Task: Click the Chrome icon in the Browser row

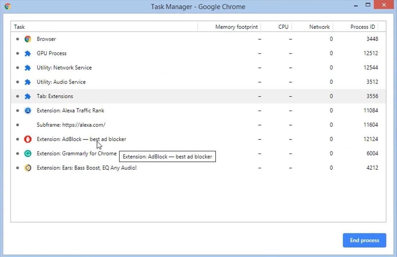Action: coord(28,39)
